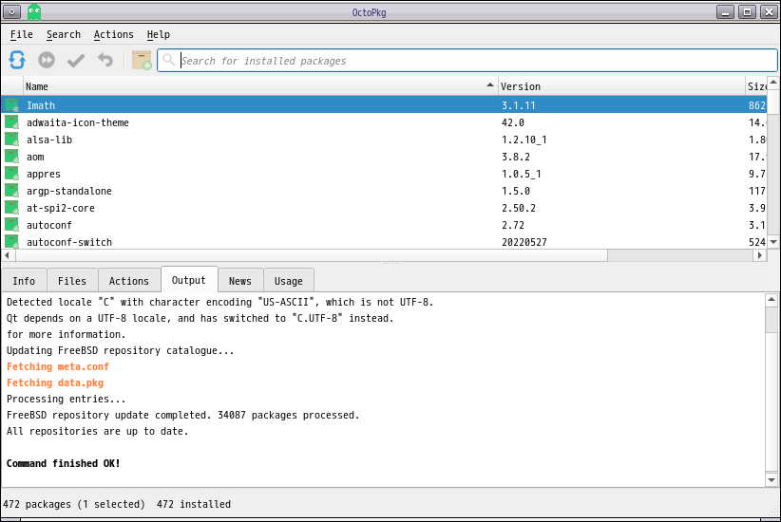Select the at-spi2-core package row
The height and width of the screenshot is (522, 781).
[384, 208]
